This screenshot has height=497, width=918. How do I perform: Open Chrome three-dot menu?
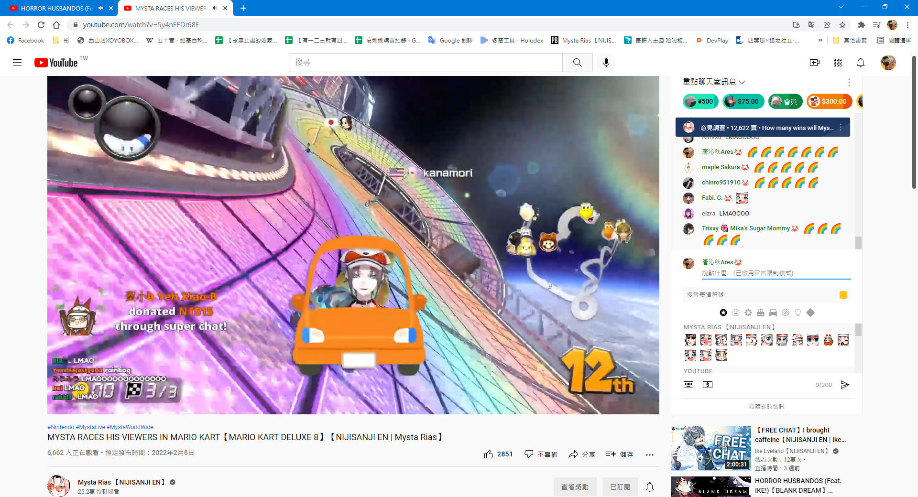coord(907,25)
